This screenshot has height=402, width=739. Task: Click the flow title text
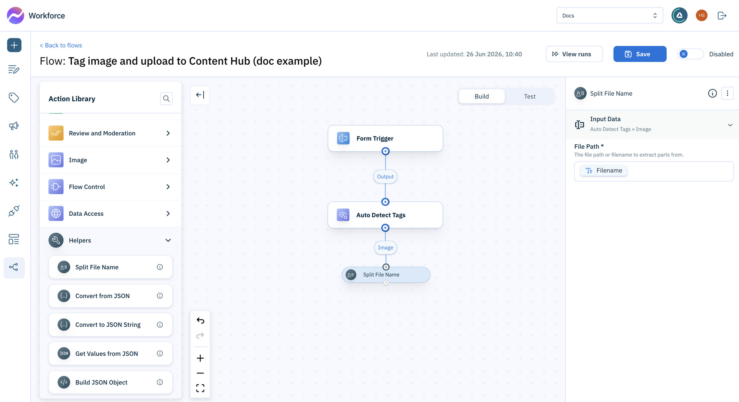click(181, 61)
